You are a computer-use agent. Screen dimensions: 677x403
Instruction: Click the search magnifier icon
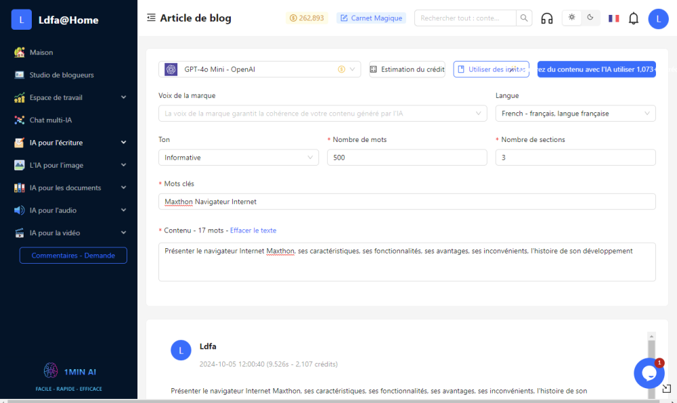(525, 18)
